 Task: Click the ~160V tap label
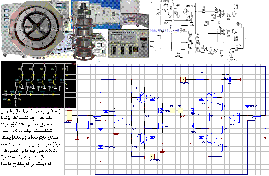(165, 23)
